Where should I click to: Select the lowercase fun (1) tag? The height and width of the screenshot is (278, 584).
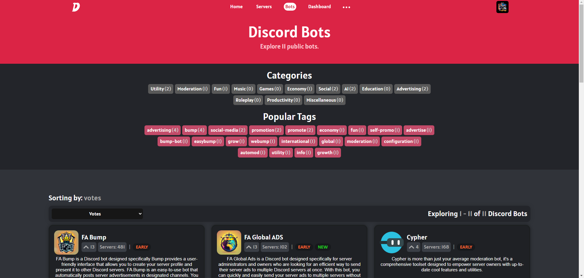coord(357,130)
